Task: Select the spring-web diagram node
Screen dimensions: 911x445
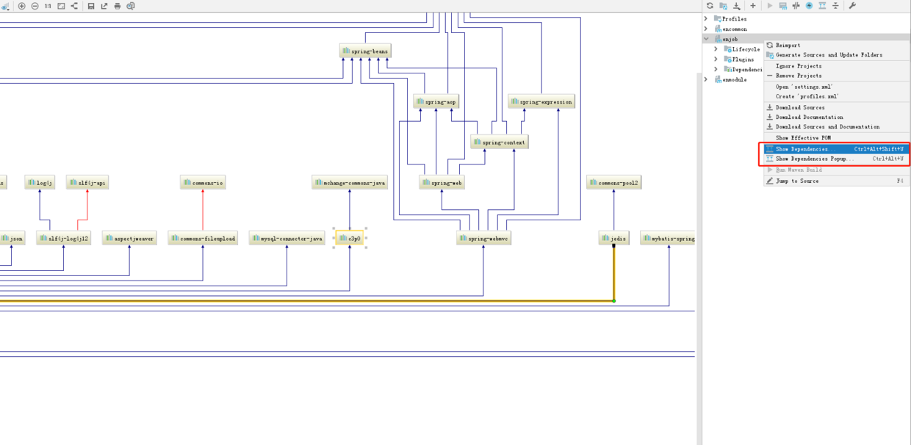Action: click(442, 182)
